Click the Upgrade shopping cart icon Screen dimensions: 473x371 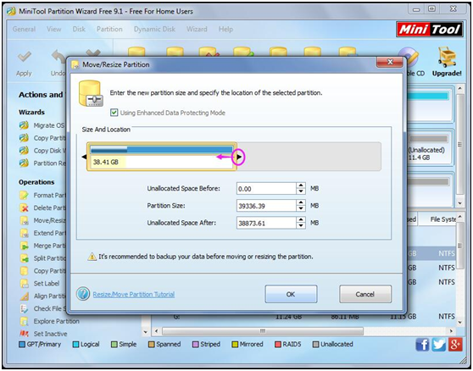pos(447,57)
